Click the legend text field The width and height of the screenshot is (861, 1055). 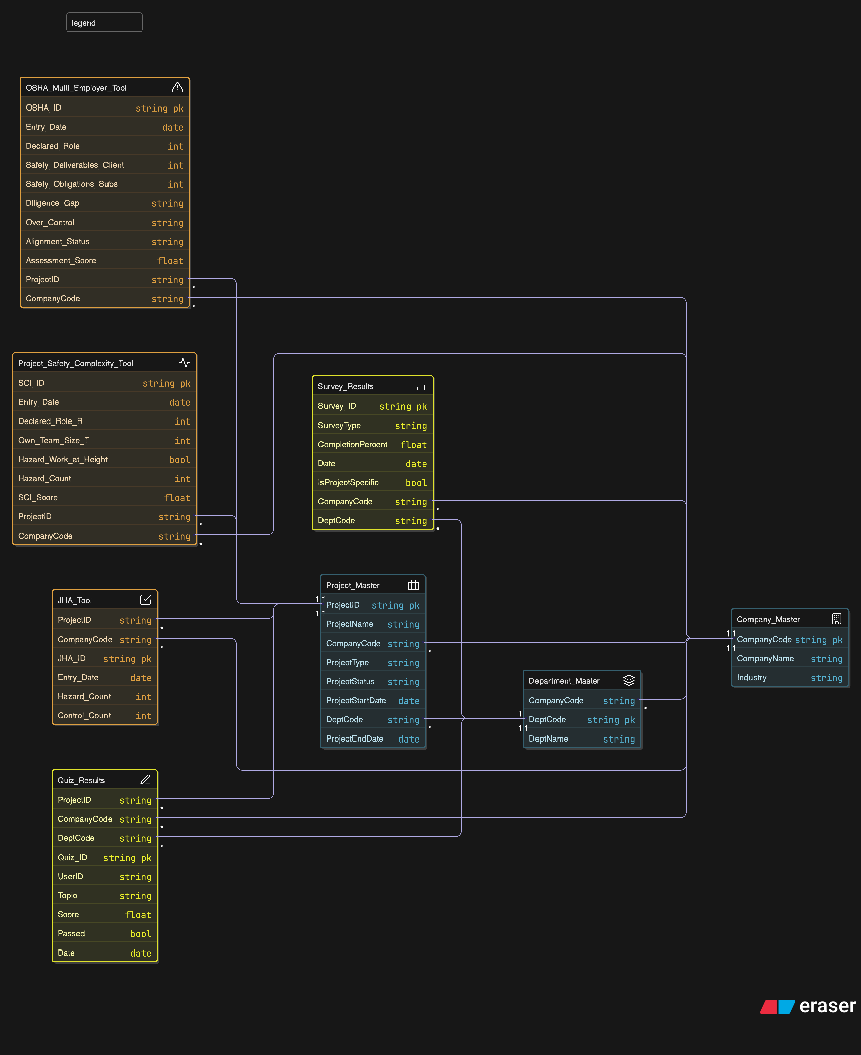point(104,22)
